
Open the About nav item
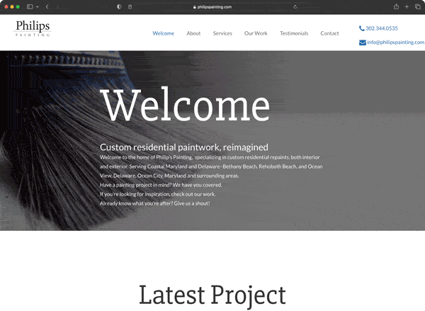[x=193, y=33]
